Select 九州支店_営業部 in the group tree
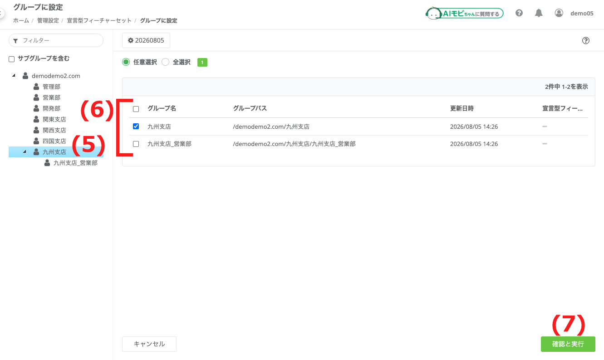Viewport: 604px width, 360px height. pyautogui.click(x=75, y=163)
